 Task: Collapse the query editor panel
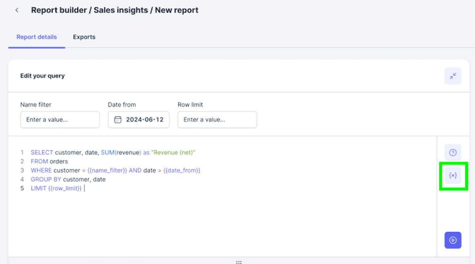point(453,76)
